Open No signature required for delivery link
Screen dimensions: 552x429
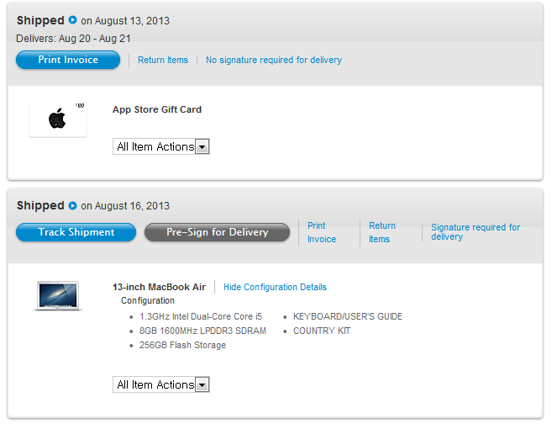(273, 60)
